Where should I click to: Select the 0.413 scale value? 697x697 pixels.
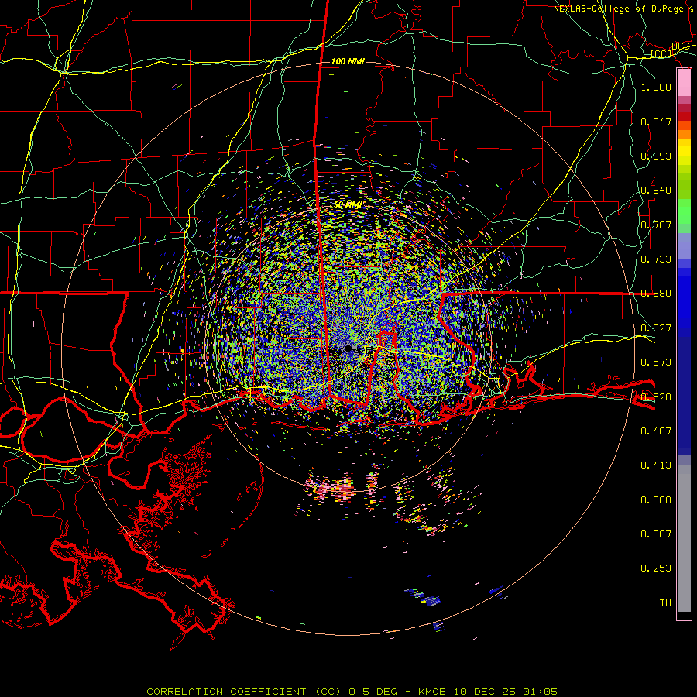(x=656, y=465)
